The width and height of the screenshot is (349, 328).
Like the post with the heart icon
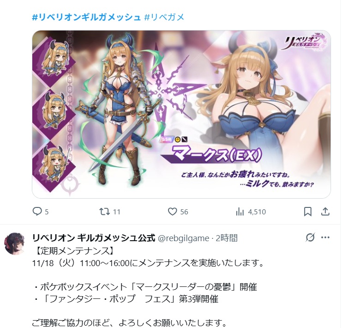coord(172,212)
